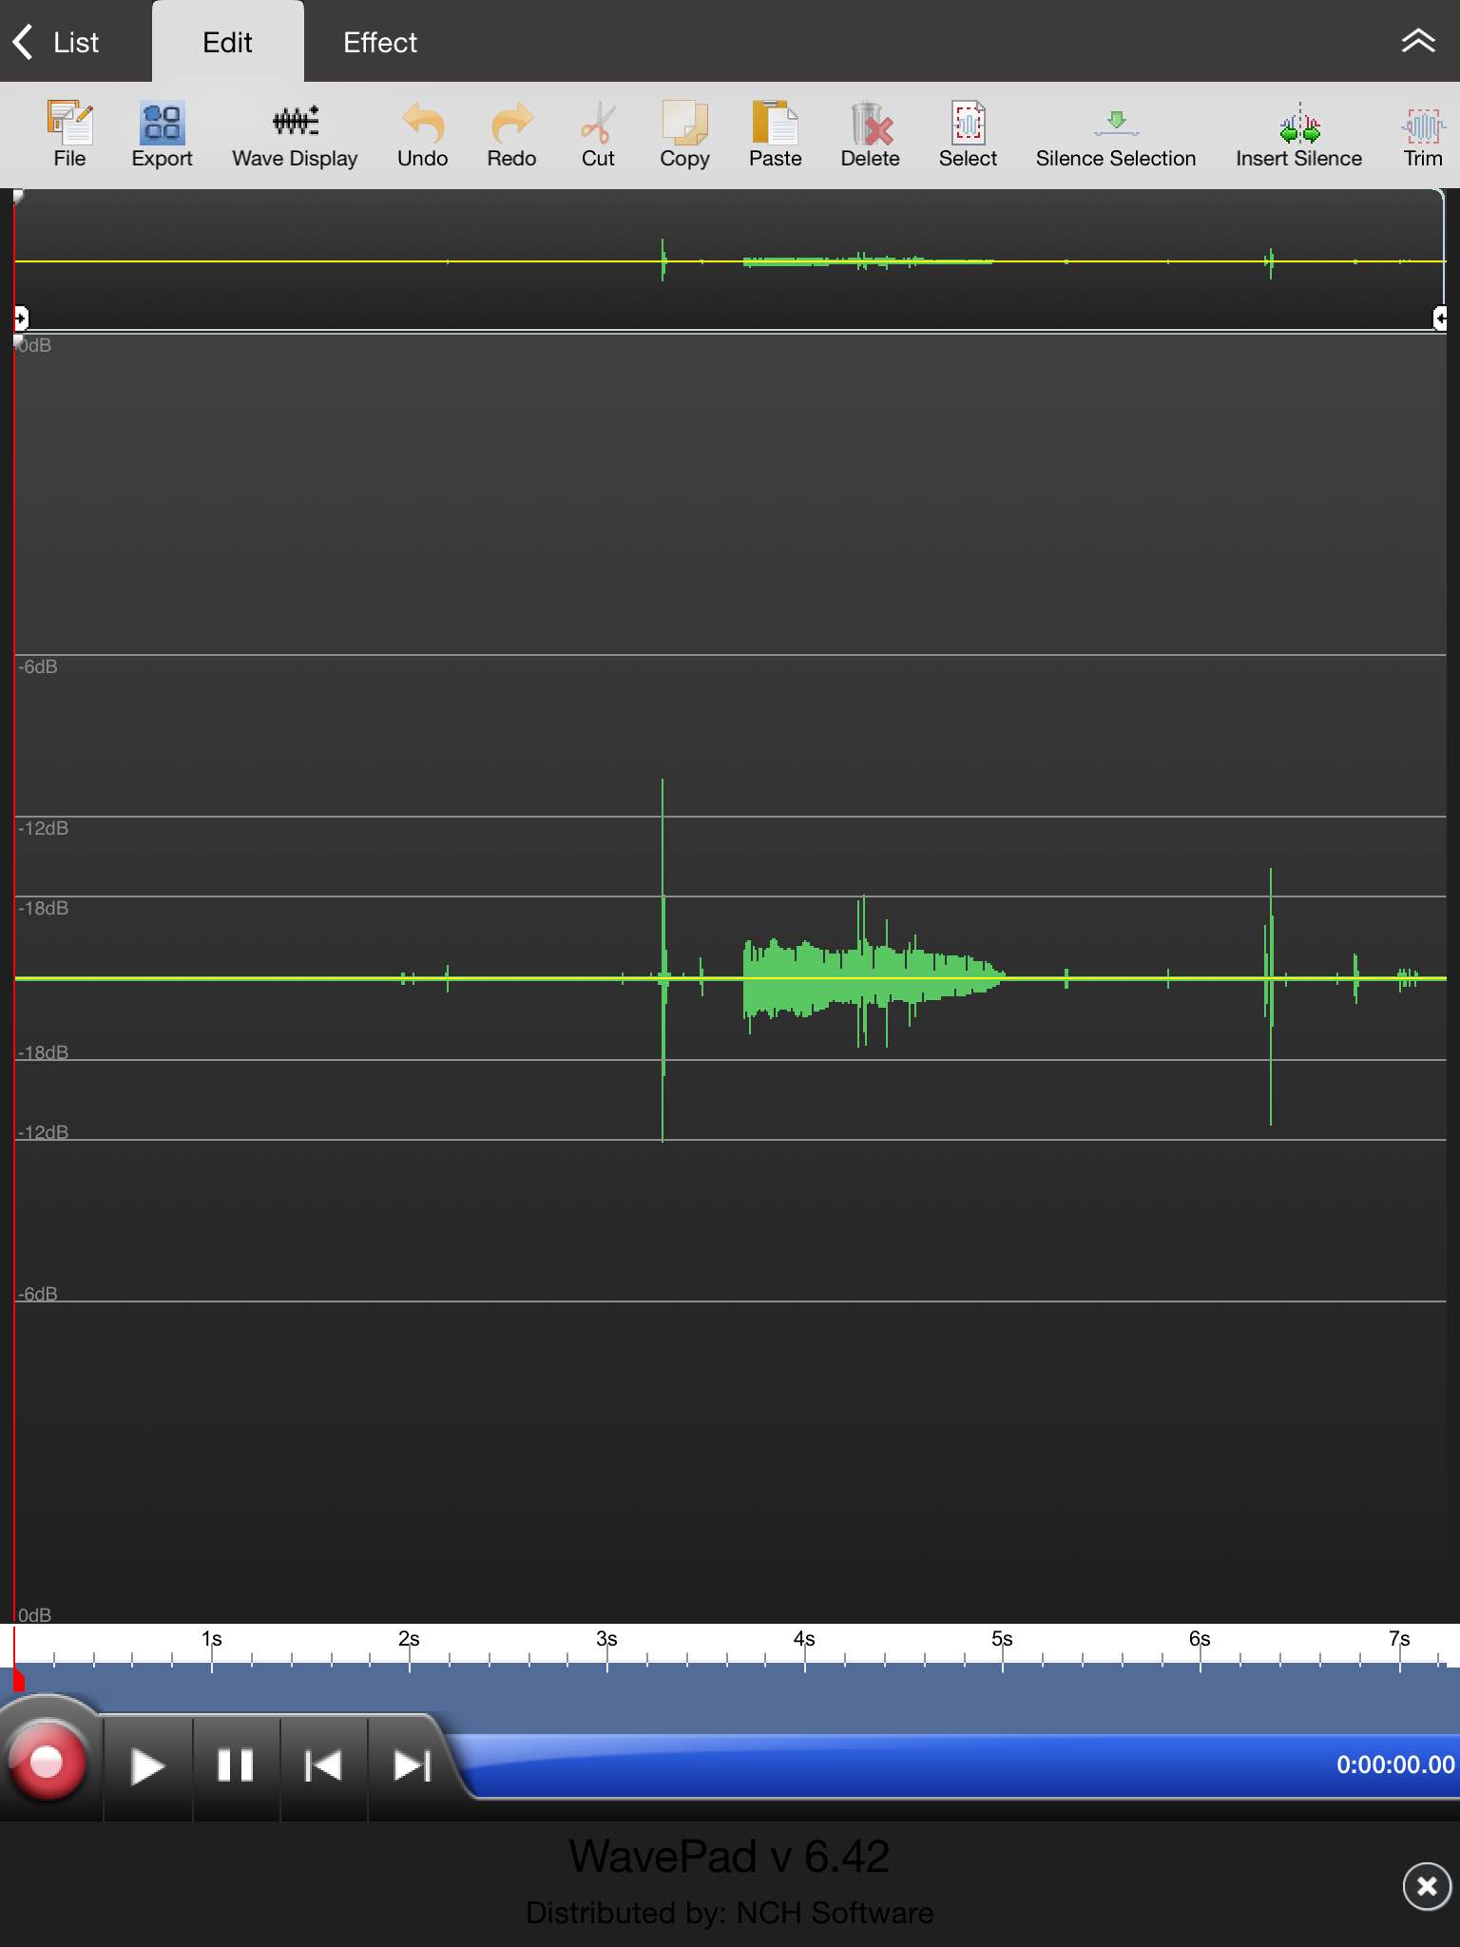Switch to the Effect tab
Viewport: 1460px width, 1947px height.
click(x=379, y=43)
